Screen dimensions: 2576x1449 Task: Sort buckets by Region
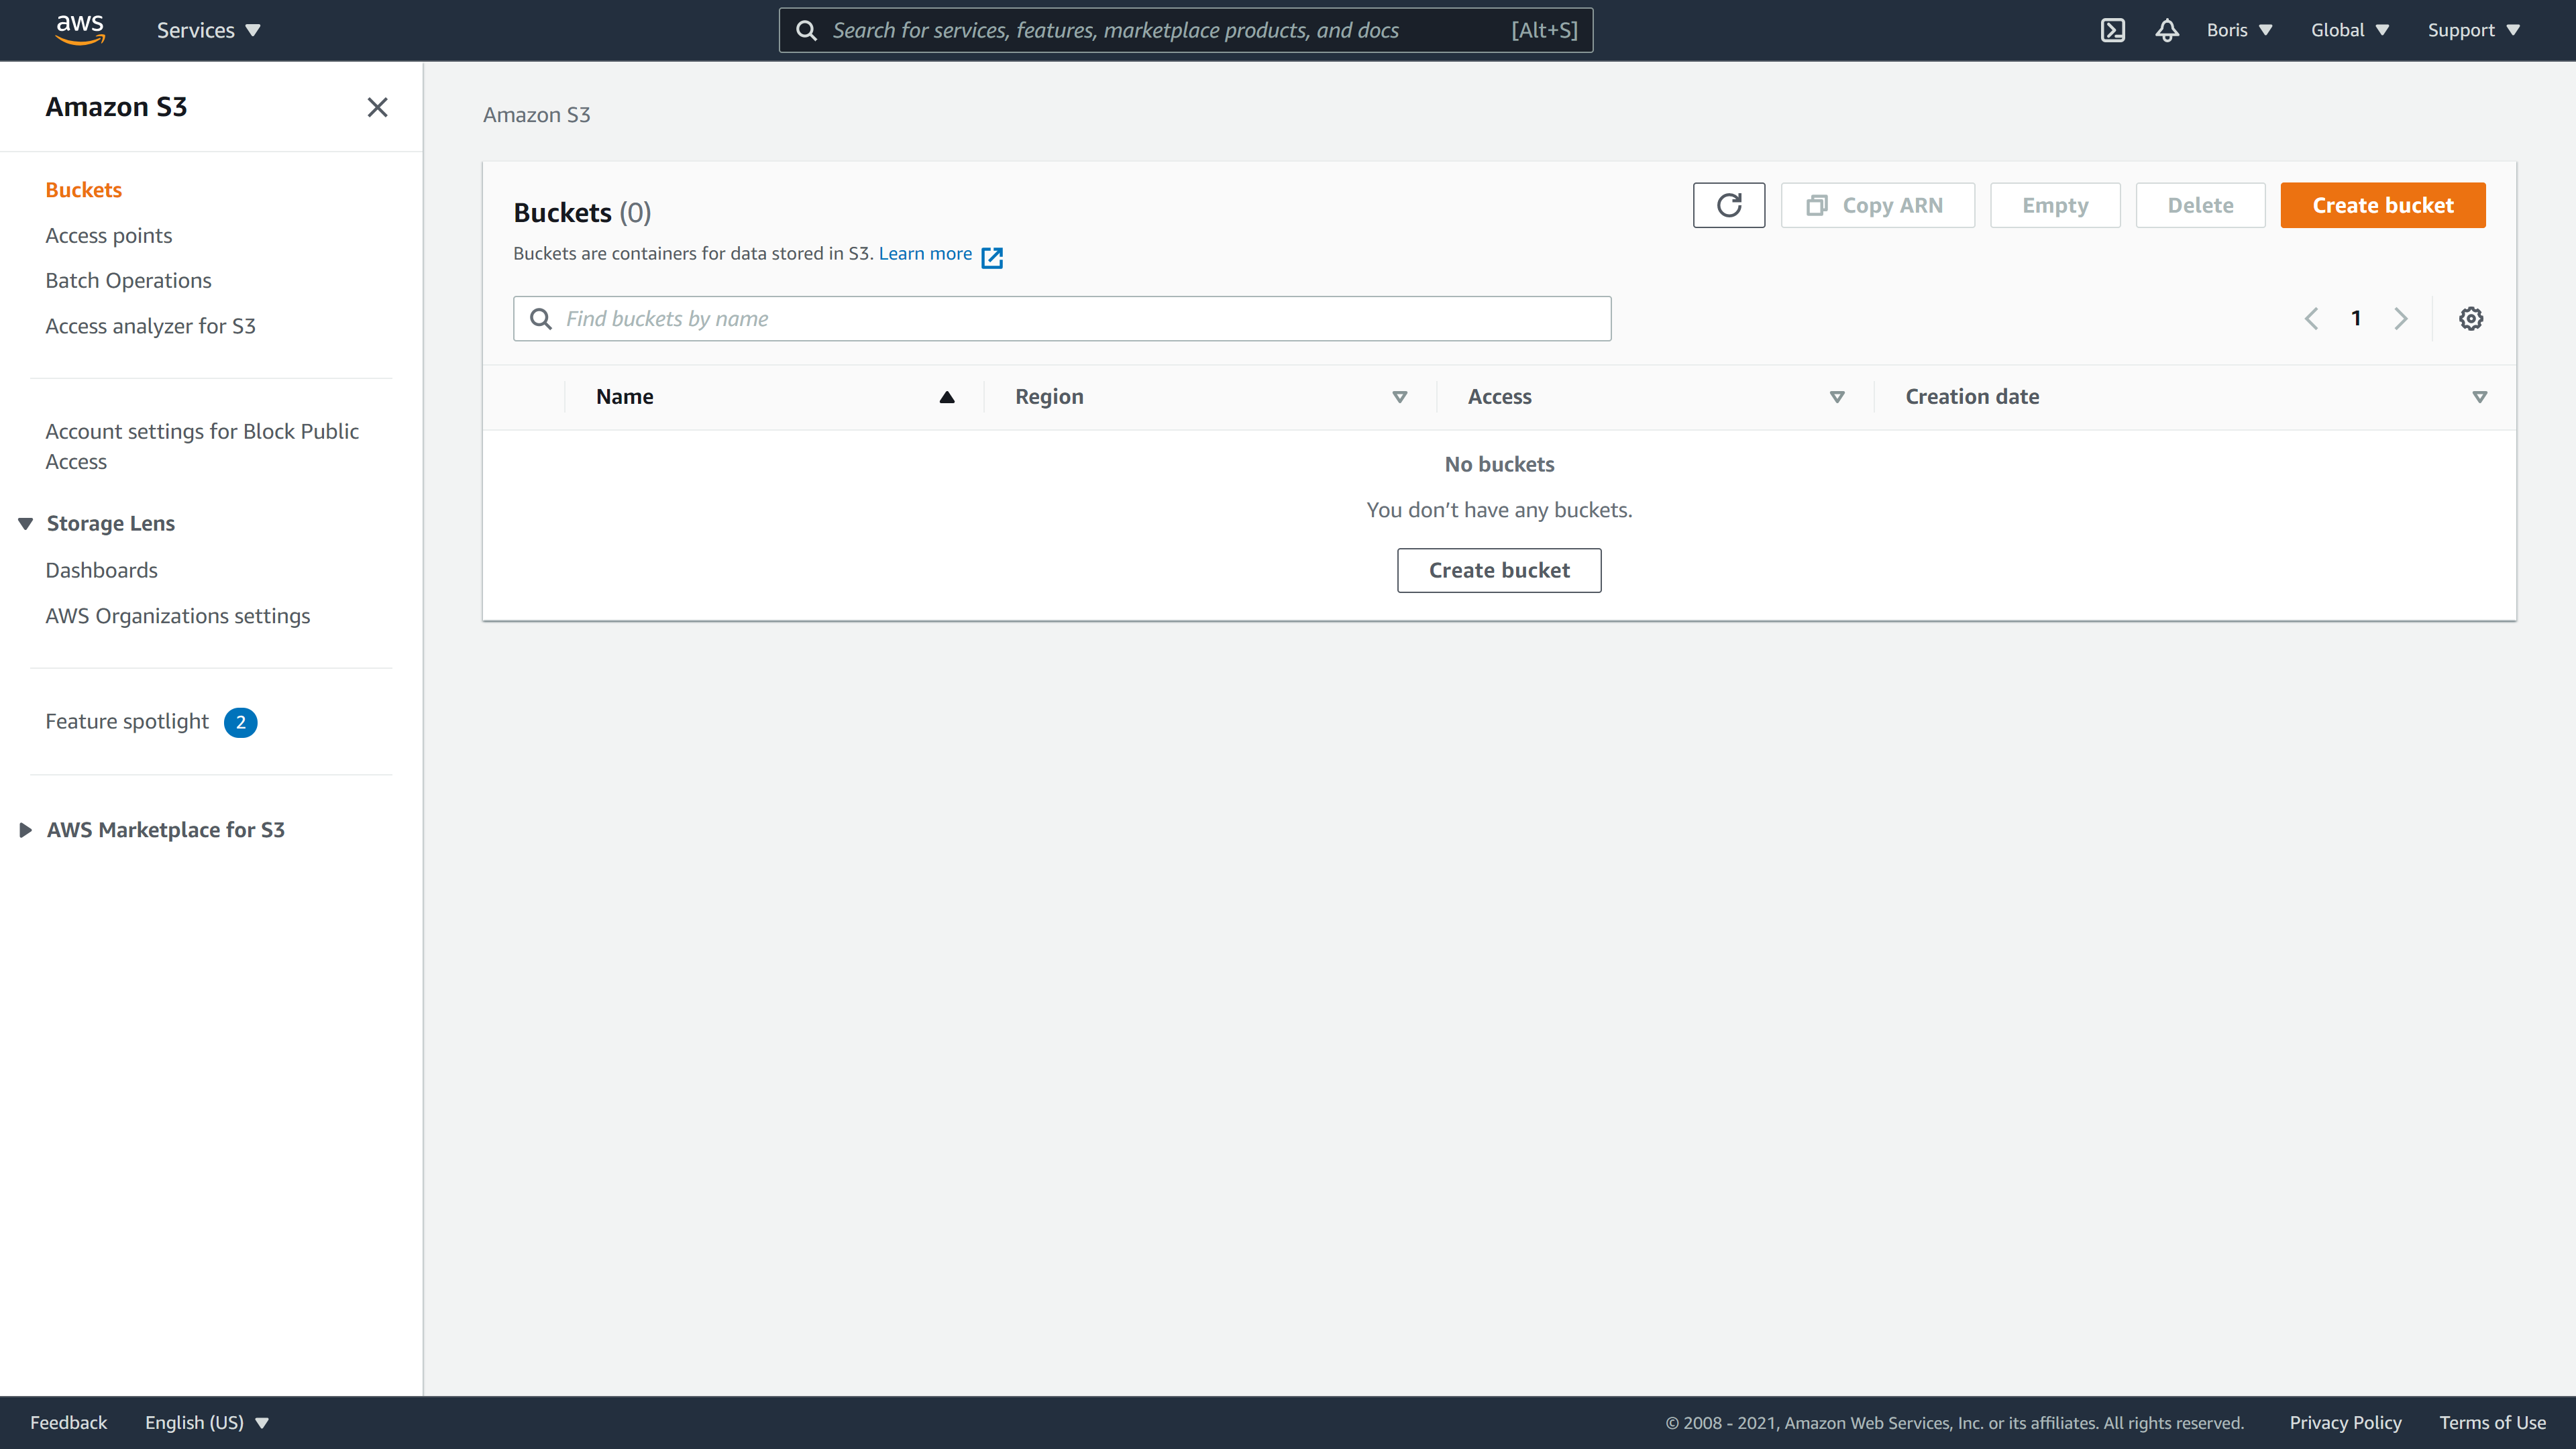tap(1400, 397)
